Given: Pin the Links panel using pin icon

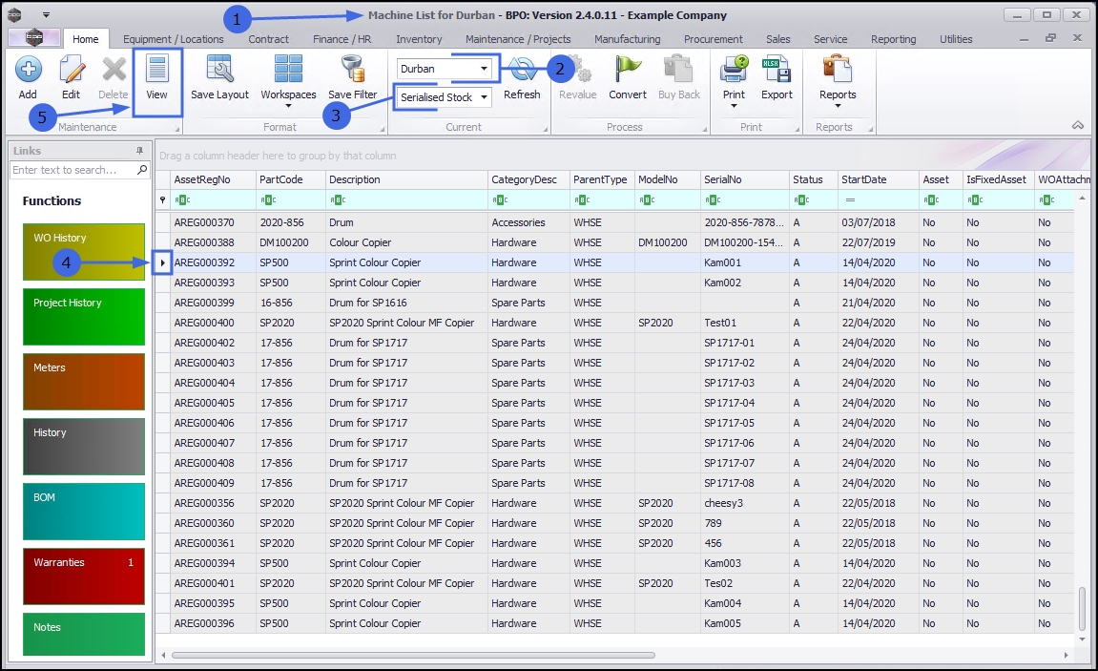Looking at the screenshot, I should coord(139,151).
